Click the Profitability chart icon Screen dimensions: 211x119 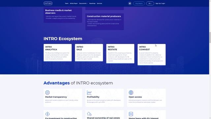click(x=89, y=93)
